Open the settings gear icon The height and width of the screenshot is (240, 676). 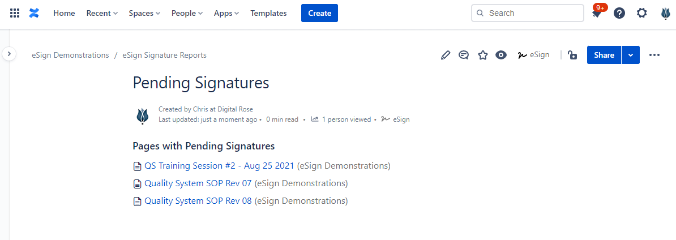[641, 13]
